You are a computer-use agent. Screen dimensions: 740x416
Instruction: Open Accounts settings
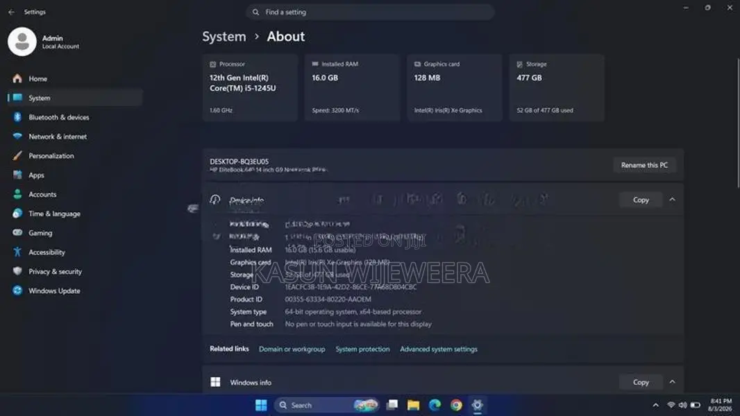coord(74,195)
